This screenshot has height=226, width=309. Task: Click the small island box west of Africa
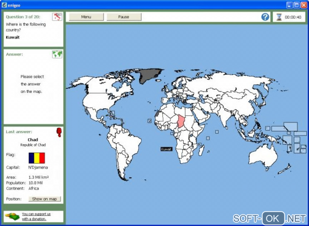pyautogui.click(x=149, y=121)
